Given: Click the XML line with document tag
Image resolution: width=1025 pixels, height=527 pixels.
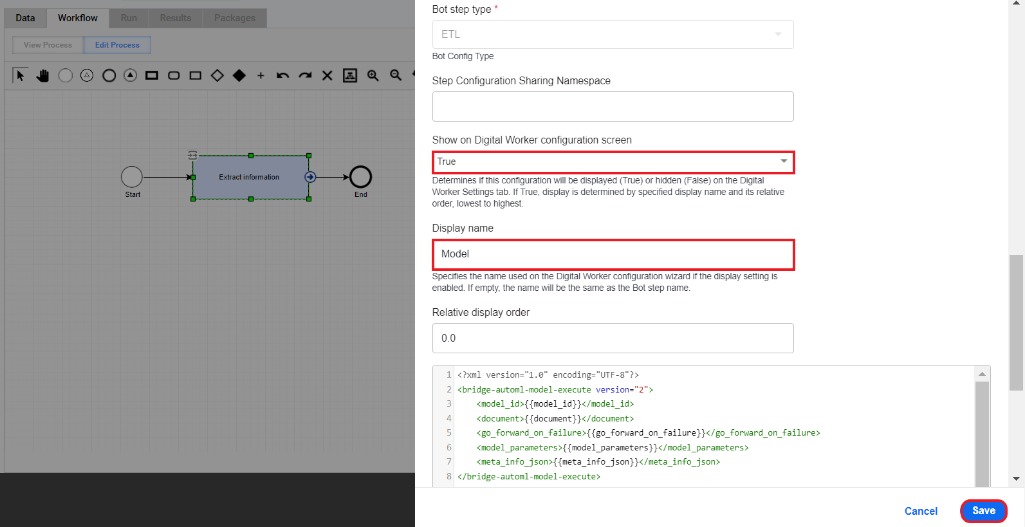Looking at the screenshot, I should pyautogui.click(x=555, y=418).
